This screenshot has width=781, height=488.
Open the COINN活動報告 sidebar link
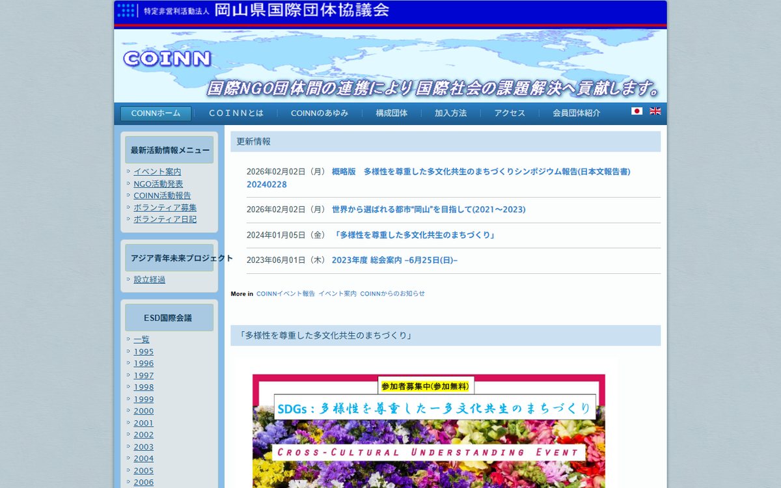tap(162, 196)
